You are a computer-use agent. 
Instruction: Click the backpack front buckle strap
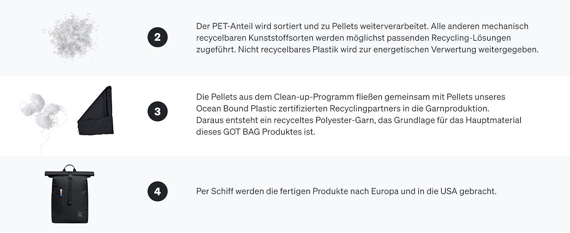(70, 189)
